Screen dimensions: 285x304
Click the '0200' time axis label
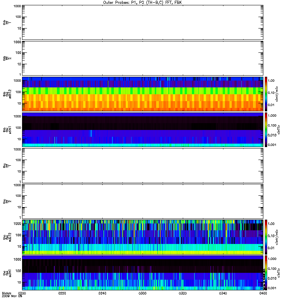[22, 293]
